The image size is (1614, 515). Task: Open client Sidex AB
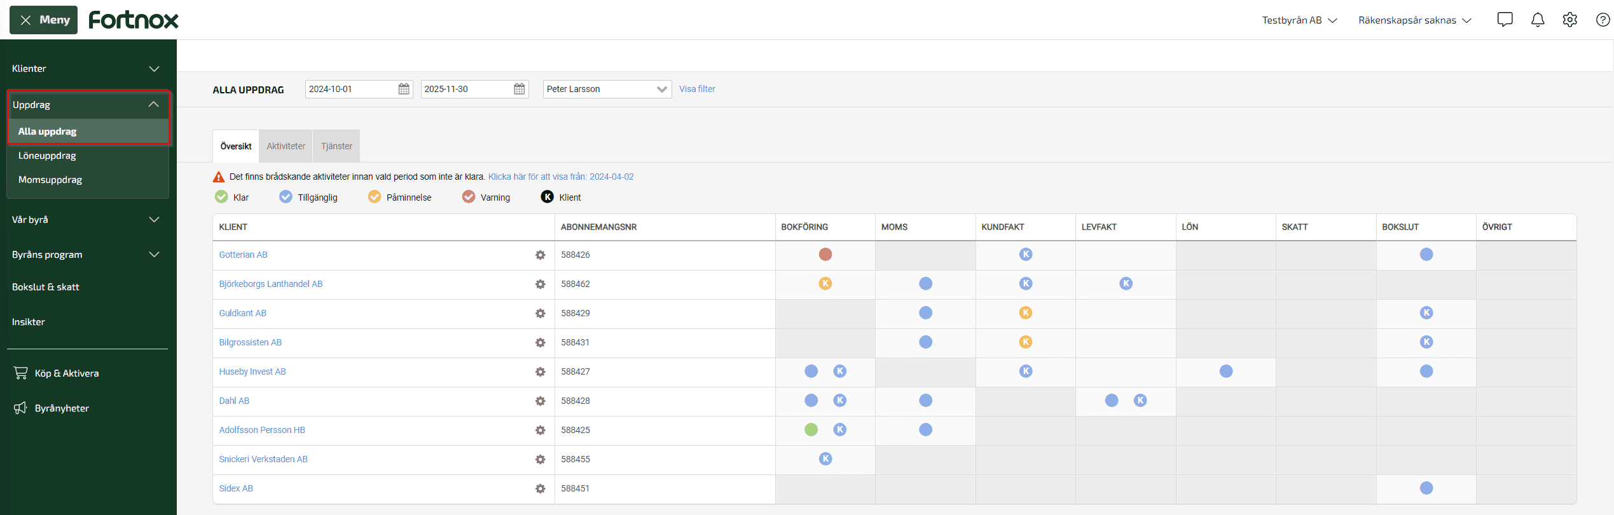click(x=236, y=488)
